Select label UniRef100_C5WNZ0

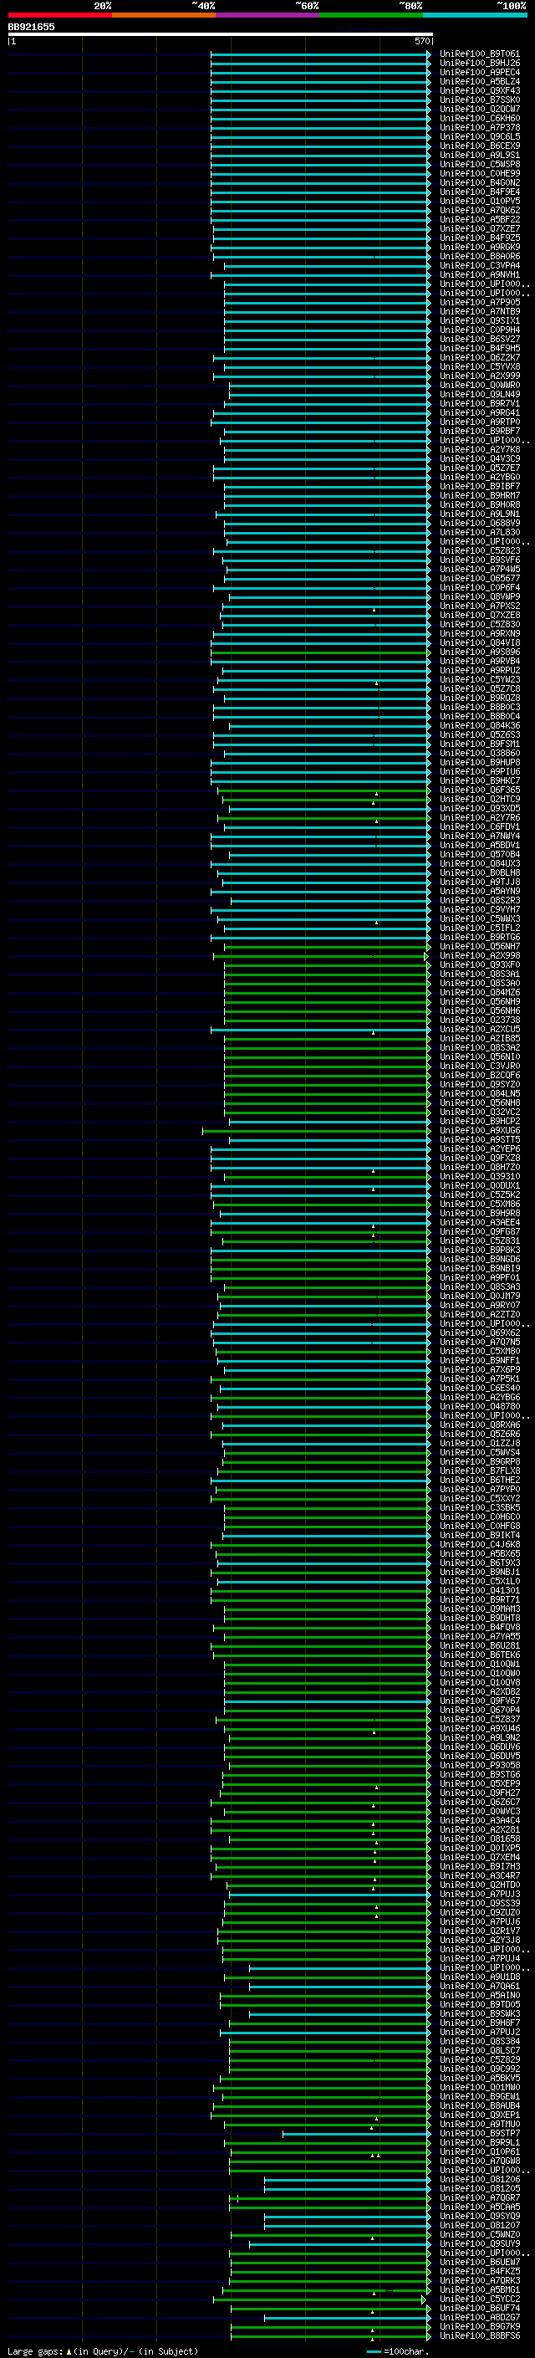click(x=479, y=2234)
